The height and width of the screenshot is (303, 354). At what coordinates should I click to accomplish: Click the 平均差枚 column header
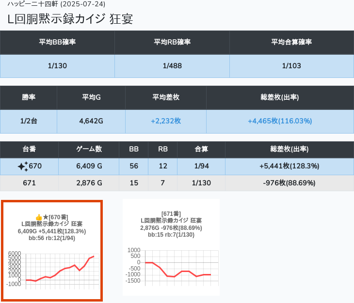click(x=166, y=97)
